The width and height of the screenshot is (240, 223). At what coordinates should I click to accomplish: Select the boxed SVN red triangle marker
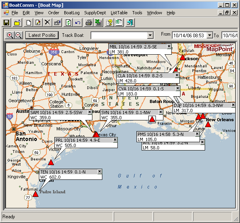152,119
